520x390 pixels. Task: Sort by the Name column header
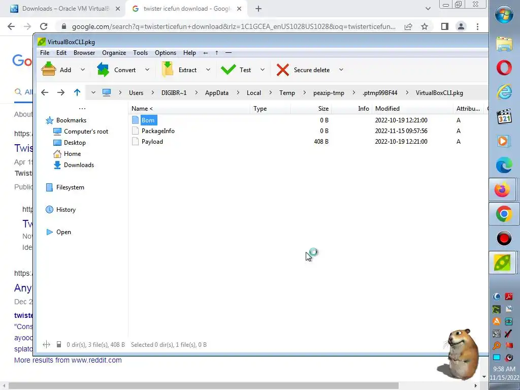click(189, 109)
